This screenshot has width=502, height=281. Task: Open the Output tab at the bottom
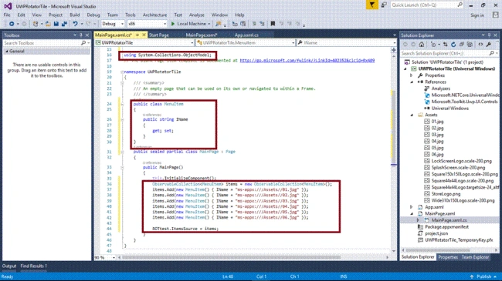9,266
